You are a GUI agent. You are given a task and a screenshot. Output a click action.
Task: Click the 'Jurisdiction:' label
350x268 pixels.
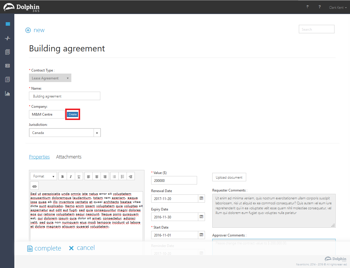[38, 125]
